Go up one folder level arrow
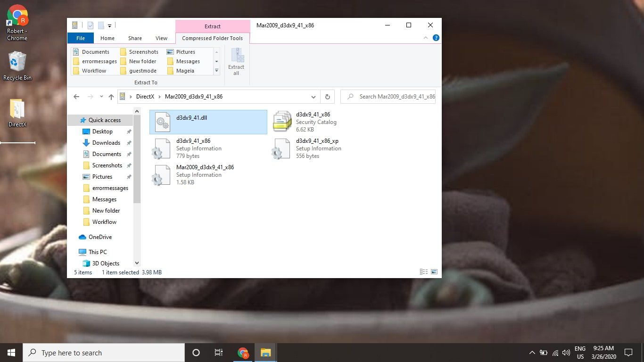Image resolution: width=644 pixels, height=362 pixels. pos(111,97)
